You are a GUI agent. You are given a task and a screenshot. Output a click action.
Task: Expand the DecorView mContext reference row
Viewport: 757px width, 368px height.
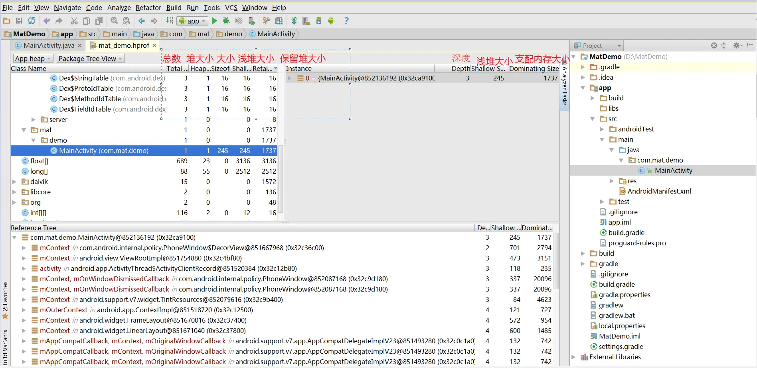coord(24,248)
